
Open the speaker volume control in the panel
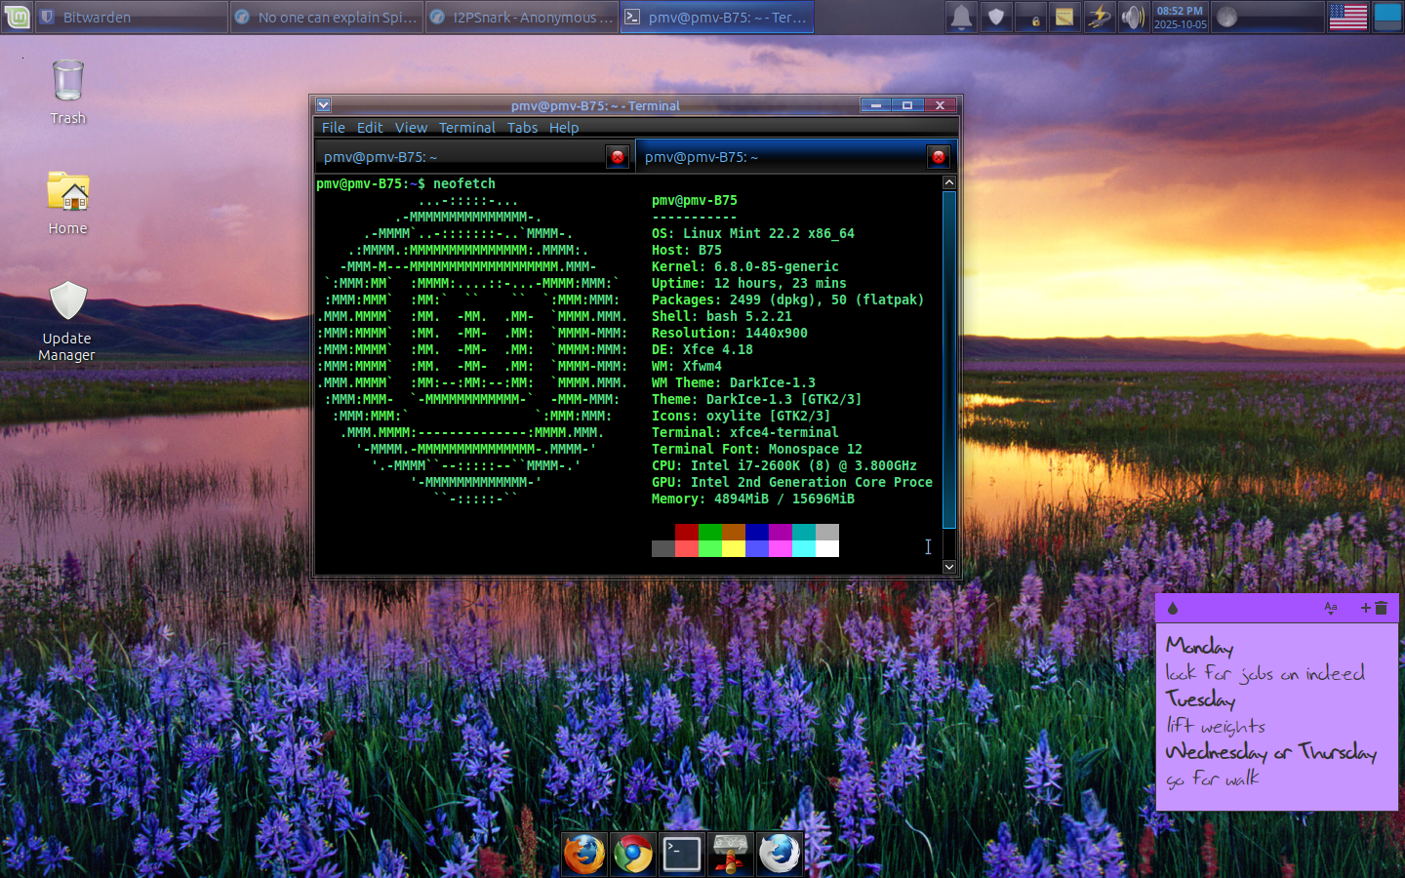pos(1132,17)
